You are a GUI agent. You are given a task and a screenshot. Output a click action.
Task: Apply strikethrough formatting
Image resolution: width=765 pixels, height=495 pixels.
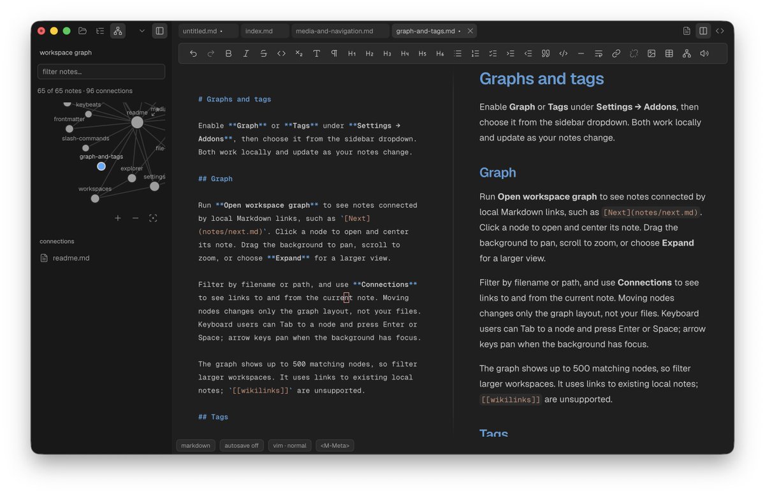(x=263, y=54)
